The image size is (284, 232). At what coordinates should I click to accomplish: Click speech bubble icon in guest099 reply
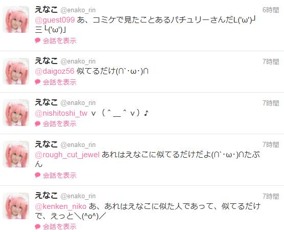tap(38, 40)
